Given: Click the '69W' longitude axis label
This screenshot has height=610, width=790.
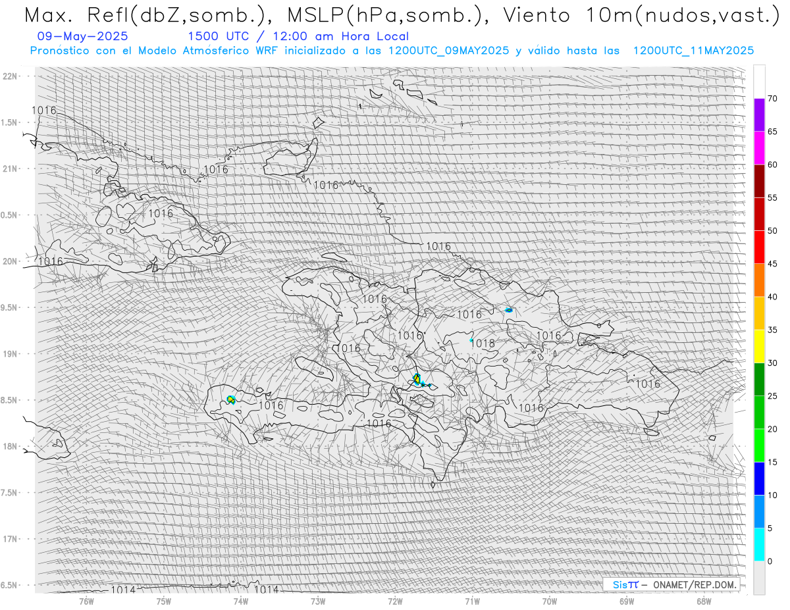Looking at the screenshot, I should click(627, 601).
